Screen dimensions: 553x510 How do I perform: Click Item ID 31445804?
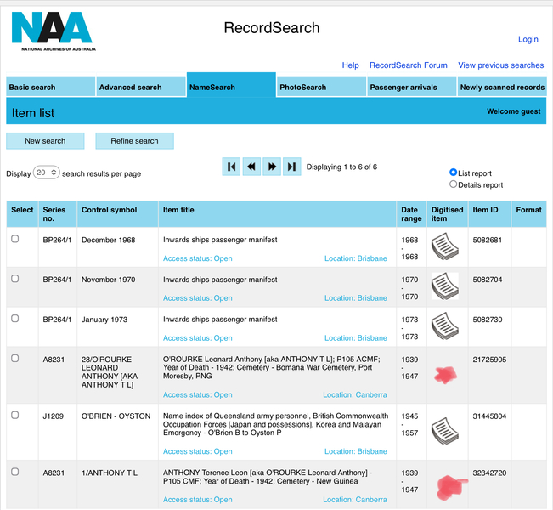coord(489,416)
